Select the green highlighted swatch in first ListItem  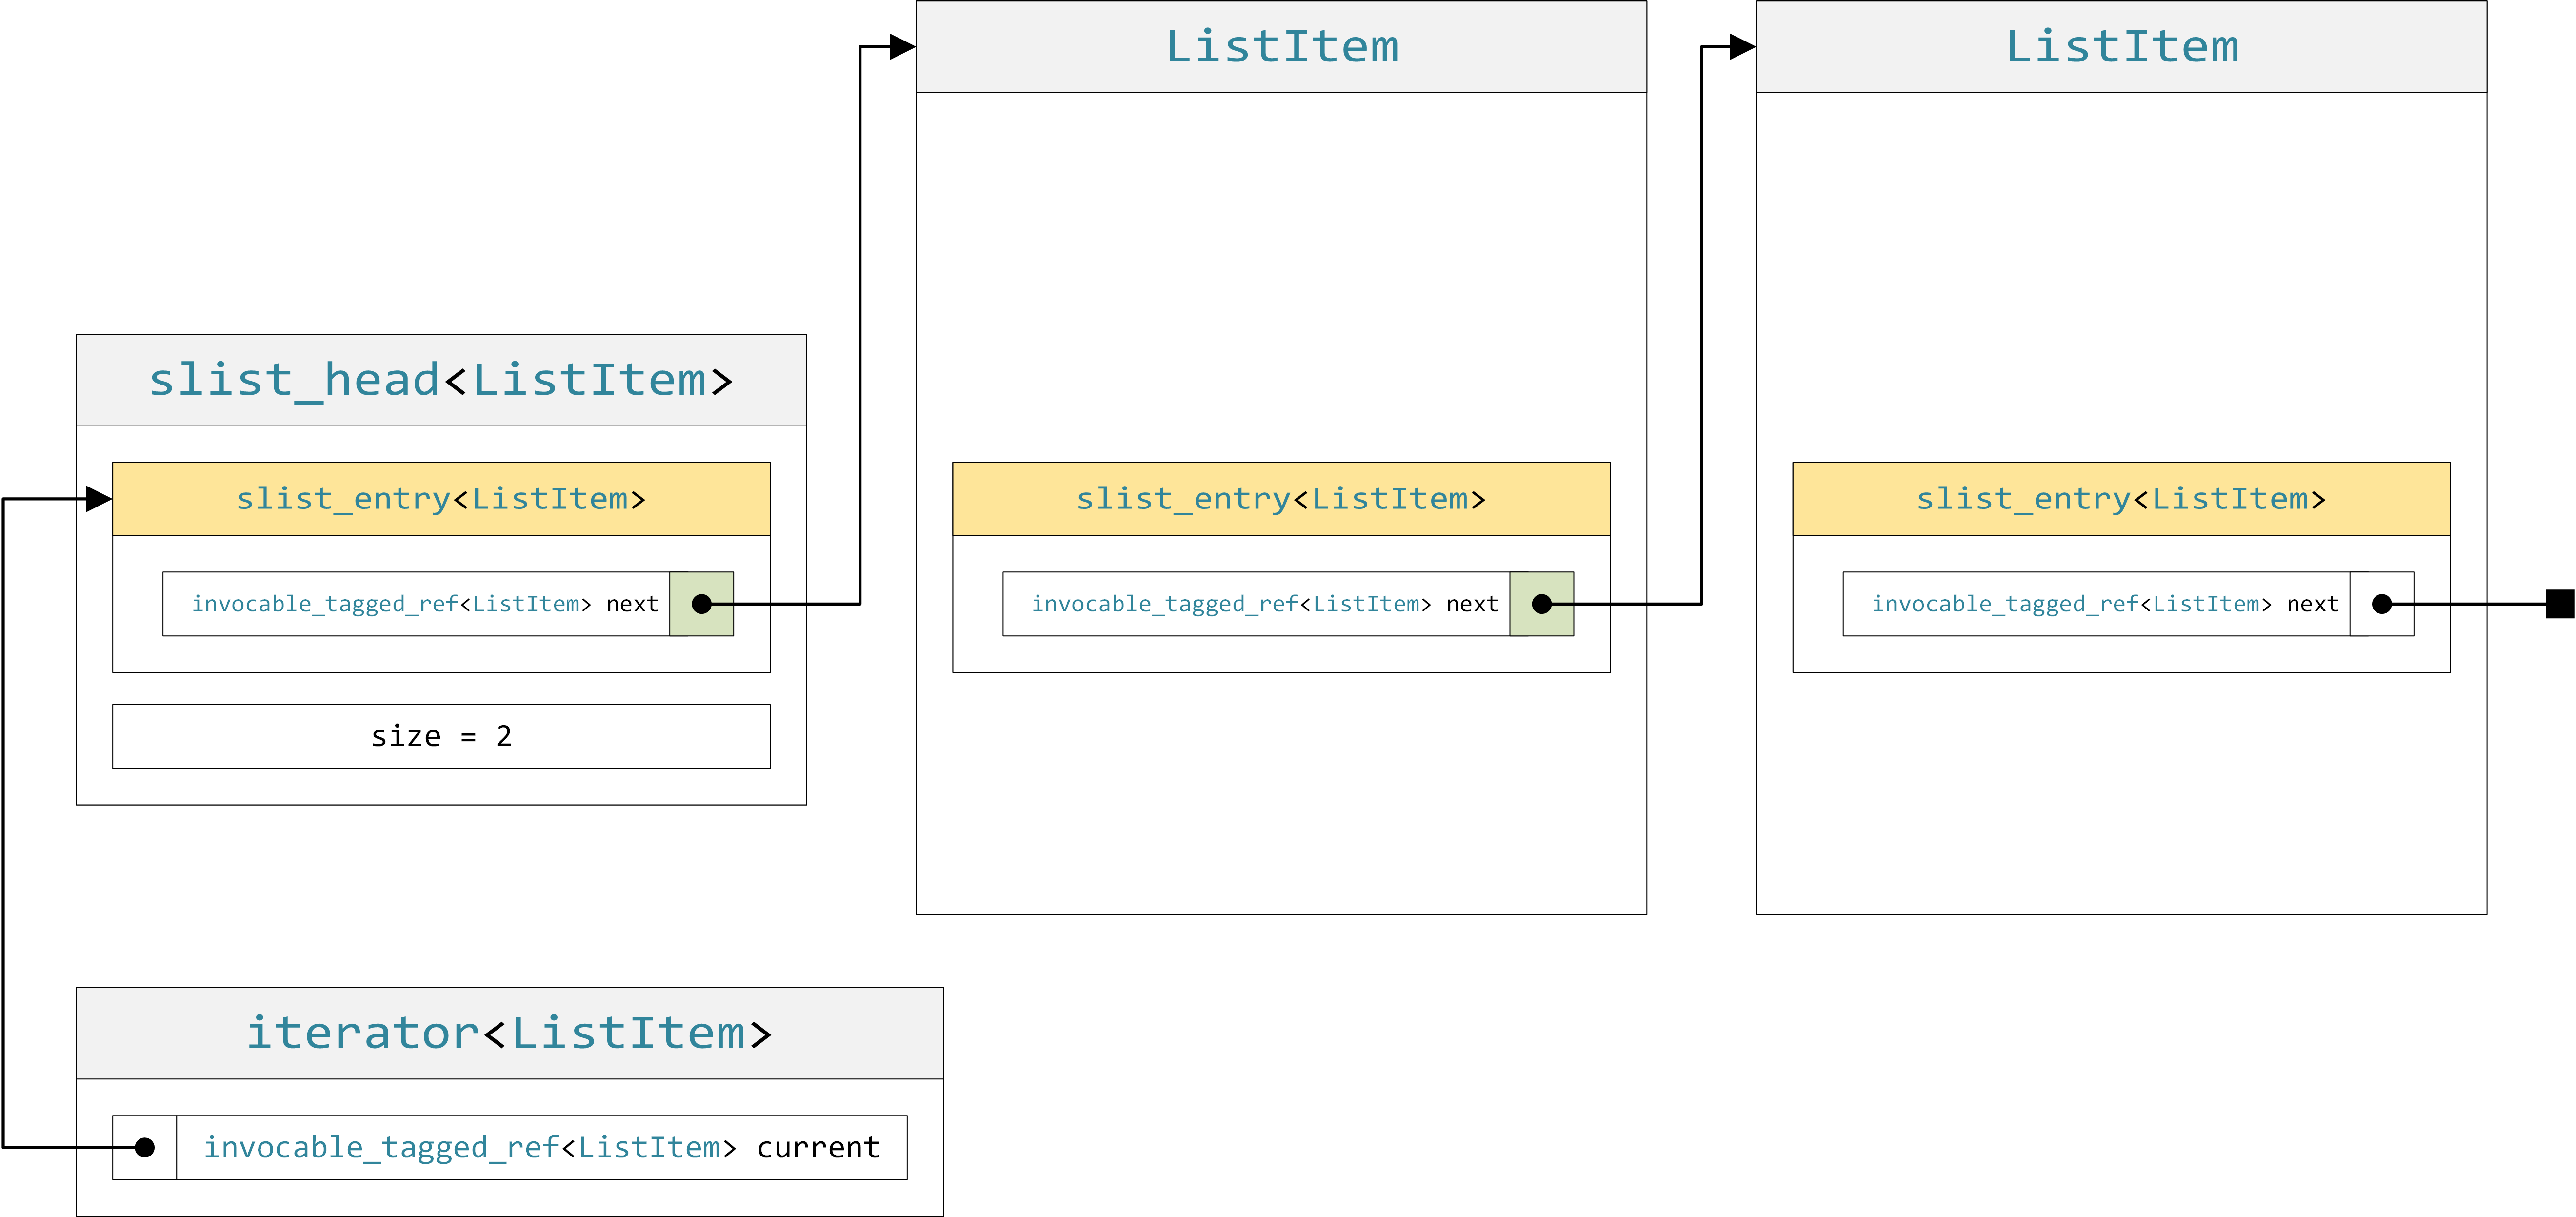(1543, 603)
